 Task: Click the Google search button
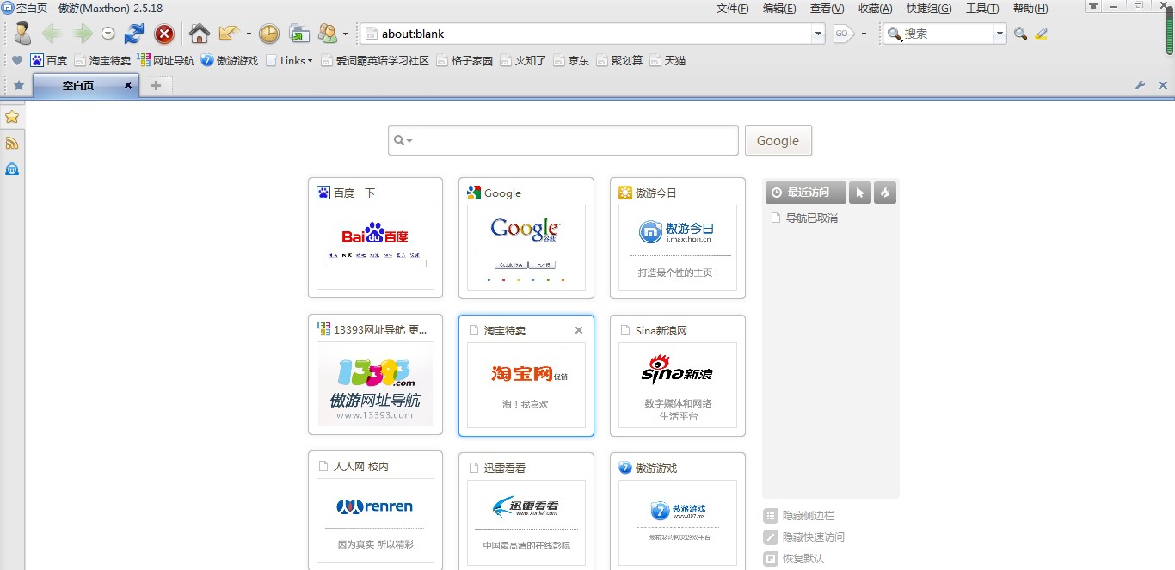(778, 141)
